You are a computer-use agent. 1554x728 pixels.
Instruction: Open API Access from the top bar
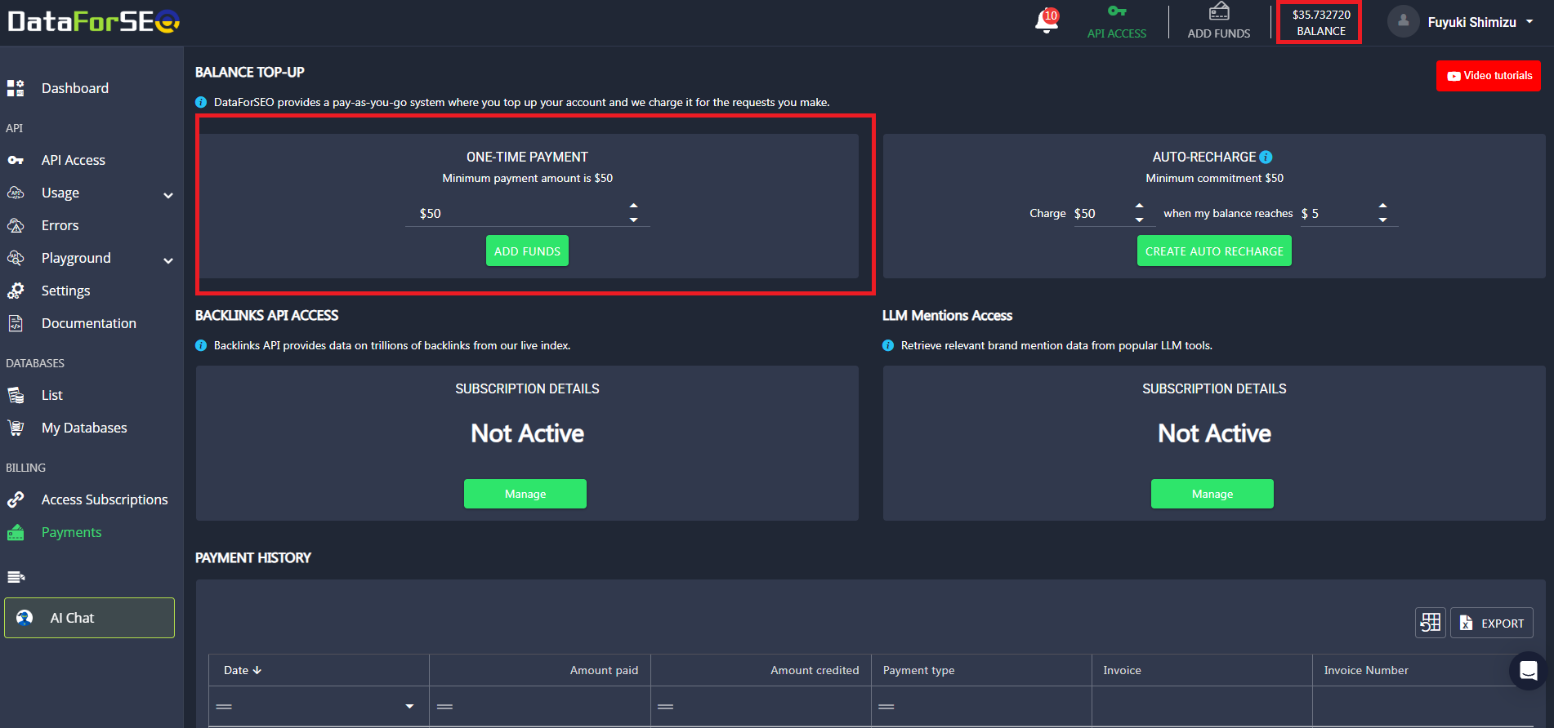tap(1117, 22)
